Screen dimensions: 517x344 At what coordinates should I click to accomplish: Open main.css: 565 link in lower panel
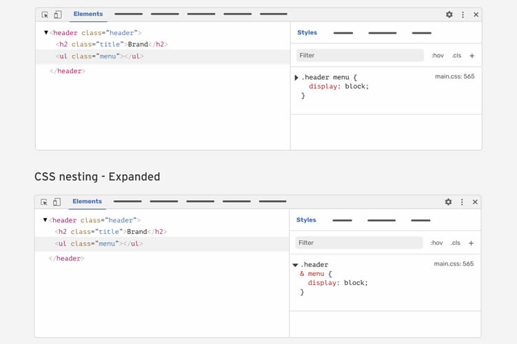click(454, 264)
